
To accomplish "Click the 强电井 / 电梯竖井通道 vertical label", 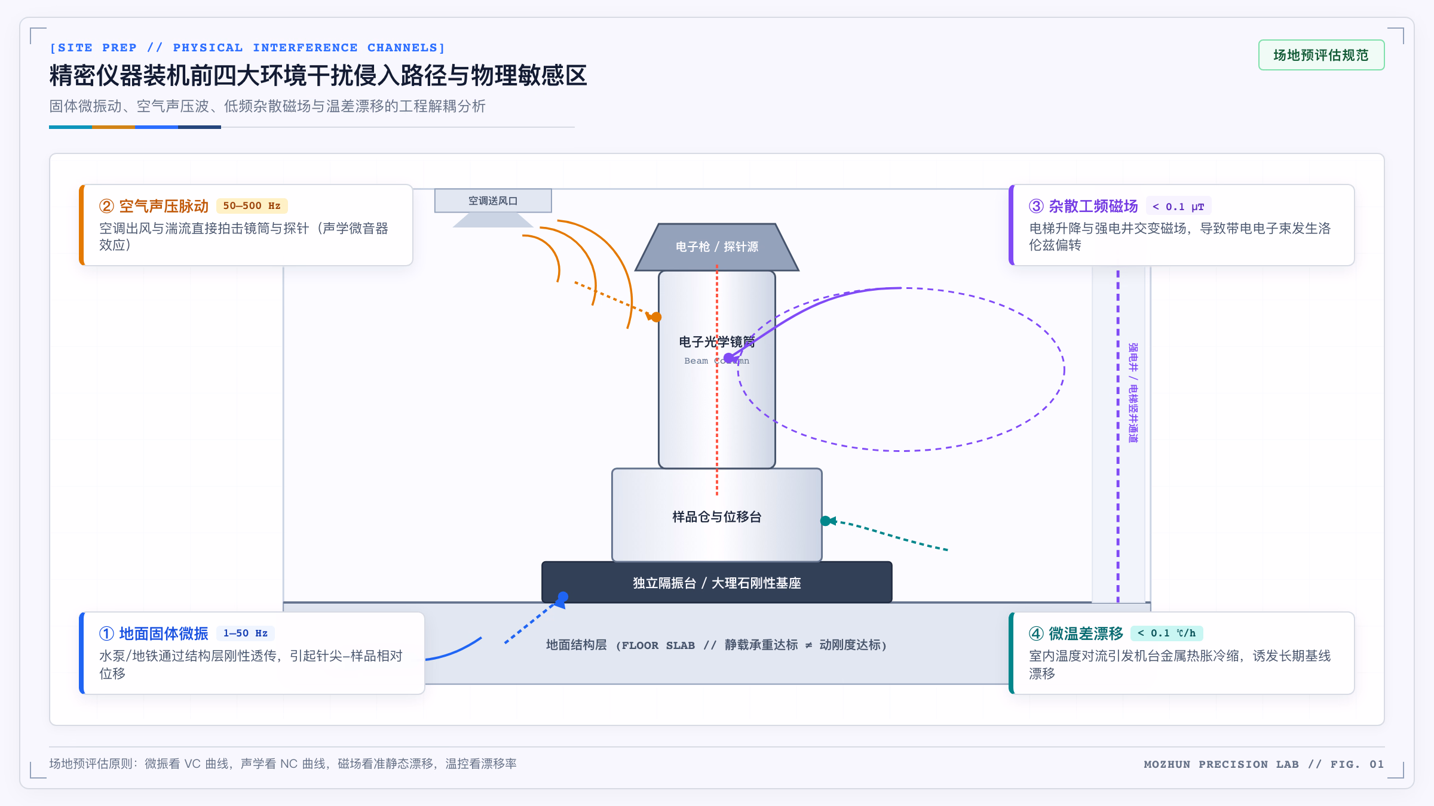I will click(x=1133, y=392).
